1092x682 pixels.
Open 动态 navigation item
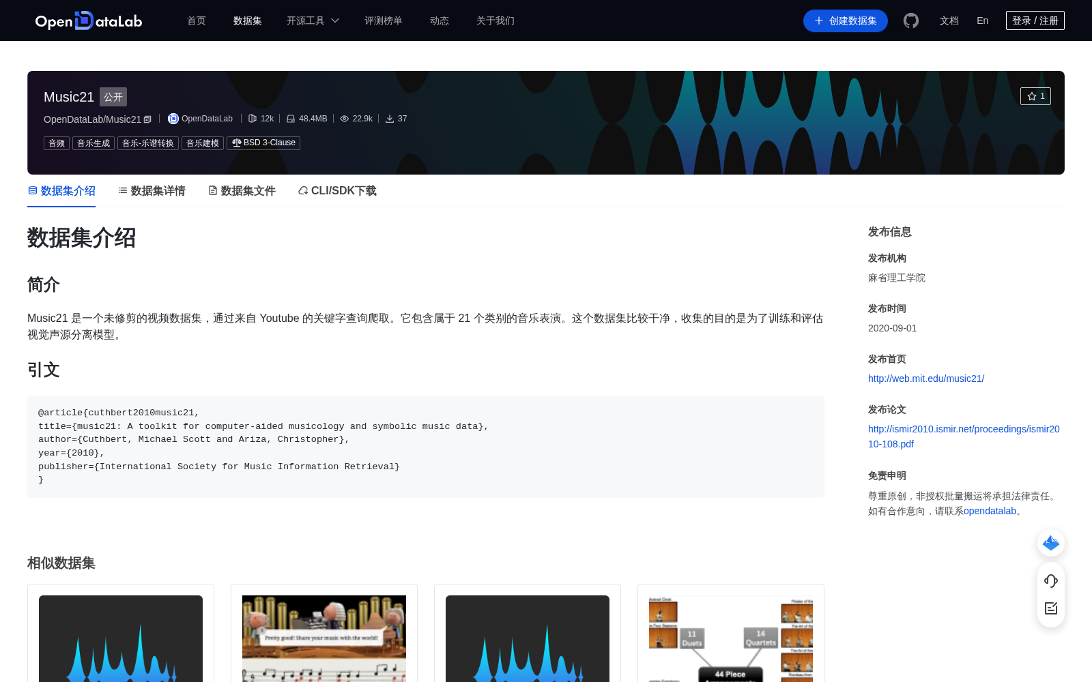click(440, 20)
